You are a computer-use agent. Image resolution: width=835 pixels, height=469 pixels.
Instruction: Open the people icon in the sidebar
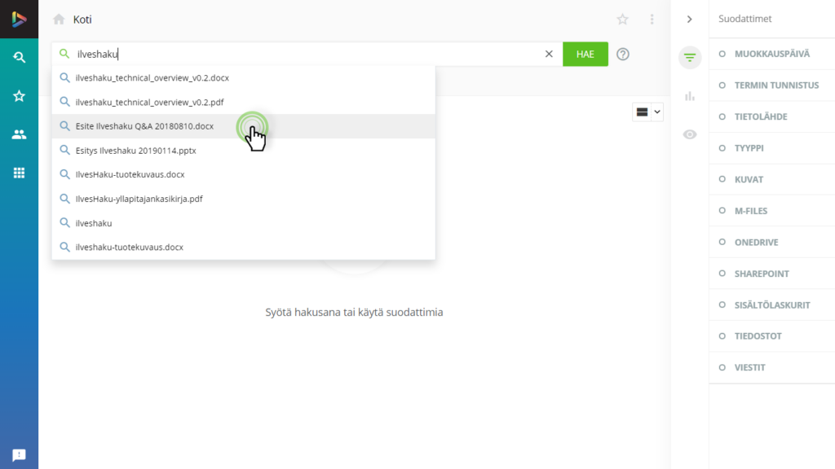[x=20, y=134]
